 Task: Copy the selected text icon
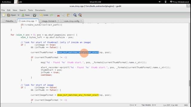63,15
